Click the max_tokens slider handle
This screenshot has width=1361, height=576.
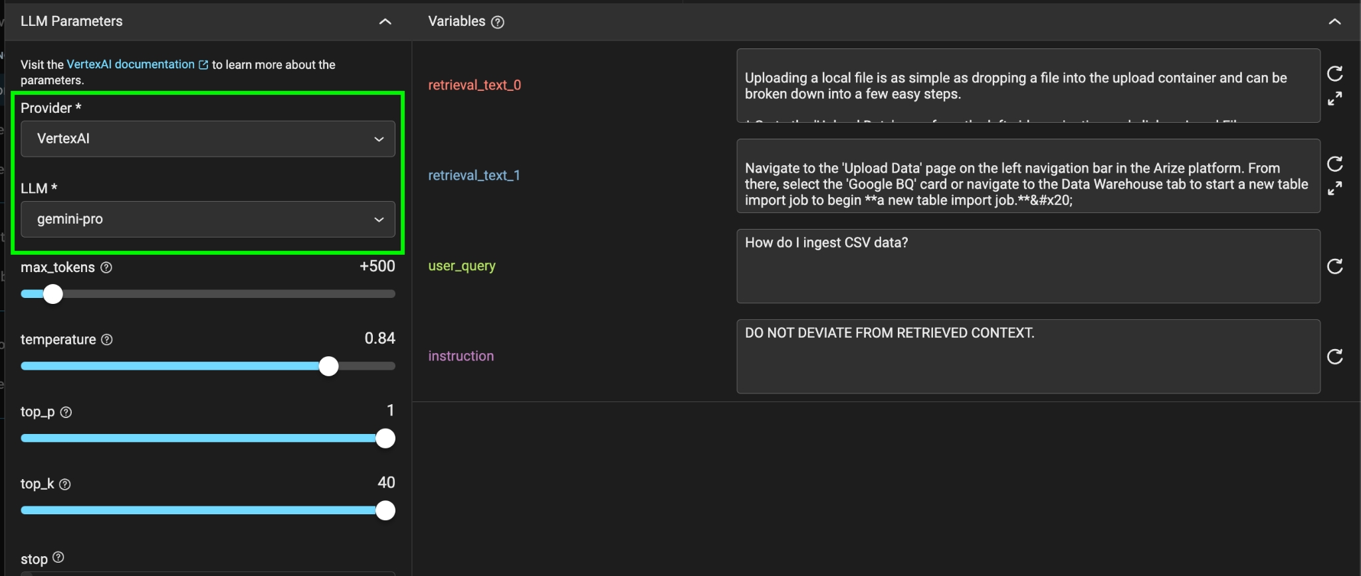click(53, 294)
